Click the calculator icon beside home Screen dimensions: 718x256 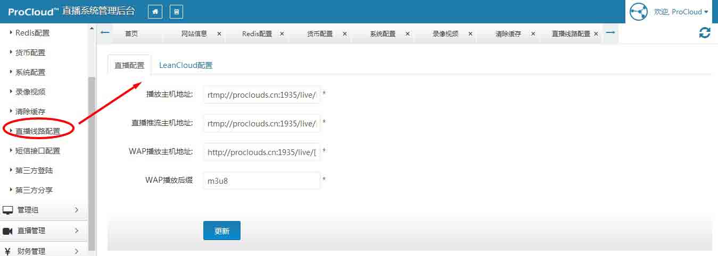coord(176,12)
